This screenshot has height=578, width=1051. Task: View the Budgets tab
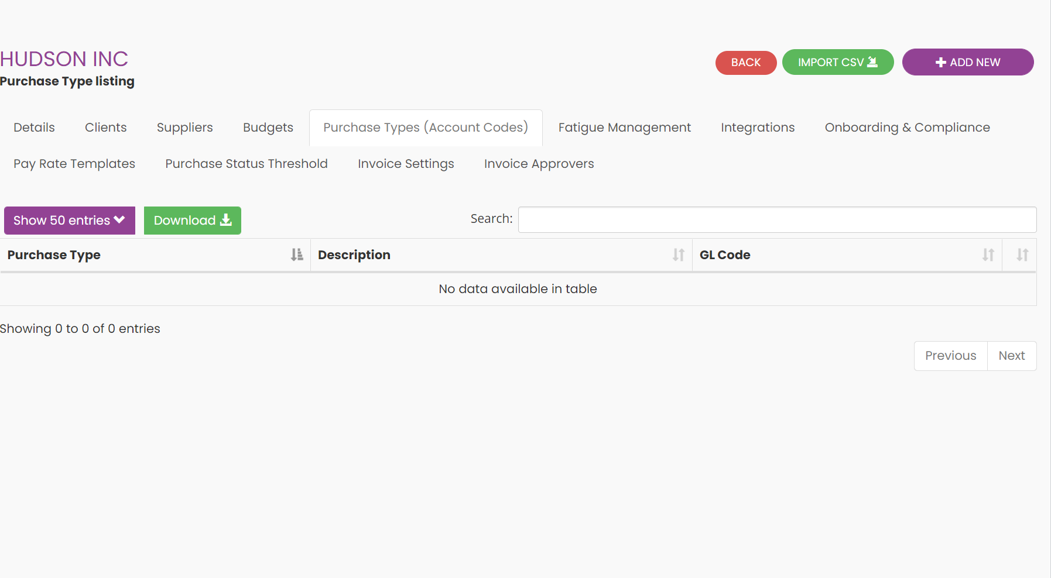pyautogui.click(x=268, y=128)
